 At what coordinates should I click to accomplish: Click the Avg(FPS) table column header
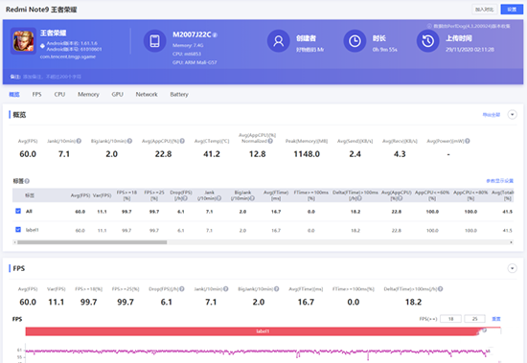[80, 195]
